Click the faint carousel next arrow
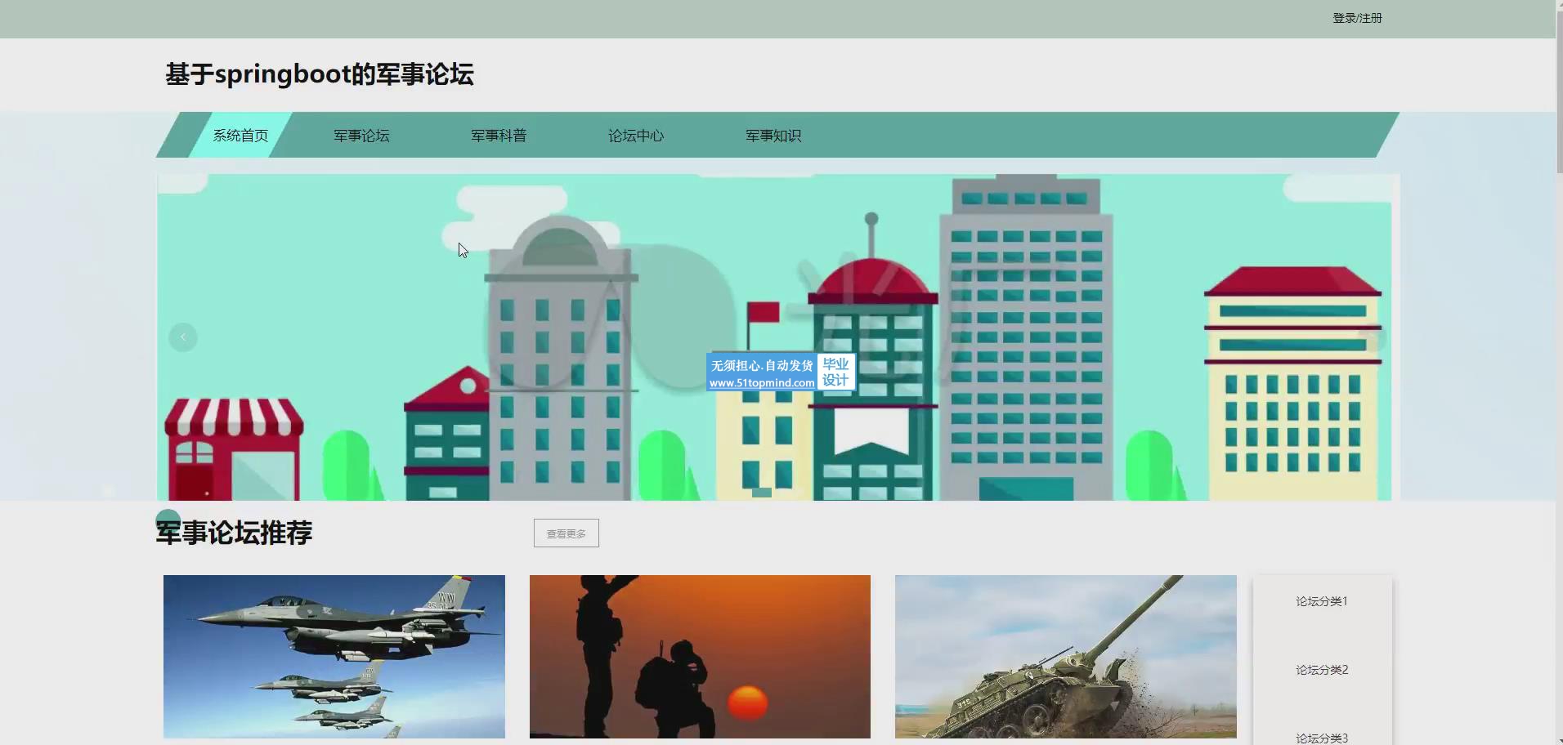The width and height of the screenshot is (1563, 745). 1373,337
